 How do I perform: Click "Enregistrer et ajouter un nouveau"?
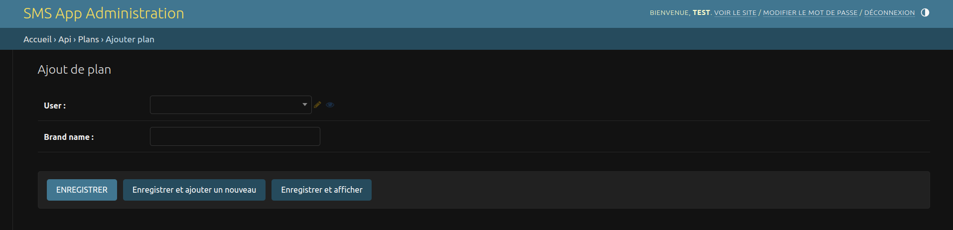[x=194, y=190]
